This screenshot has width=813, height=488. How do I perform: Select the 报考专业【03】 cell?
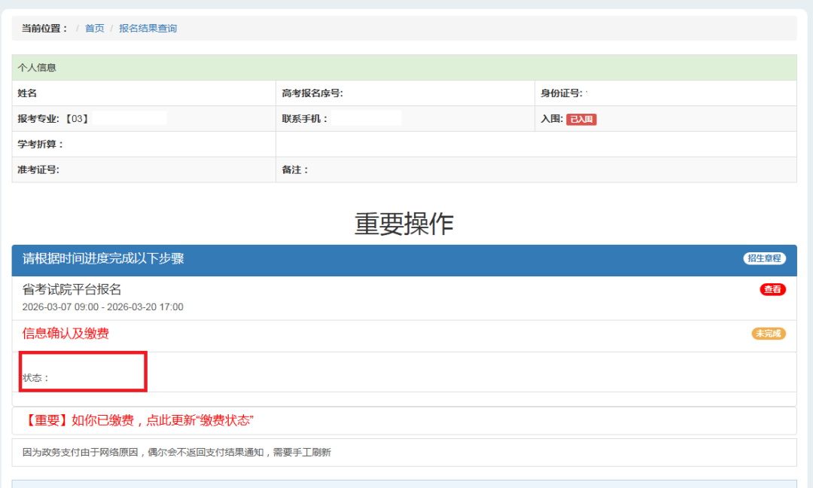[x=53, y=119]
